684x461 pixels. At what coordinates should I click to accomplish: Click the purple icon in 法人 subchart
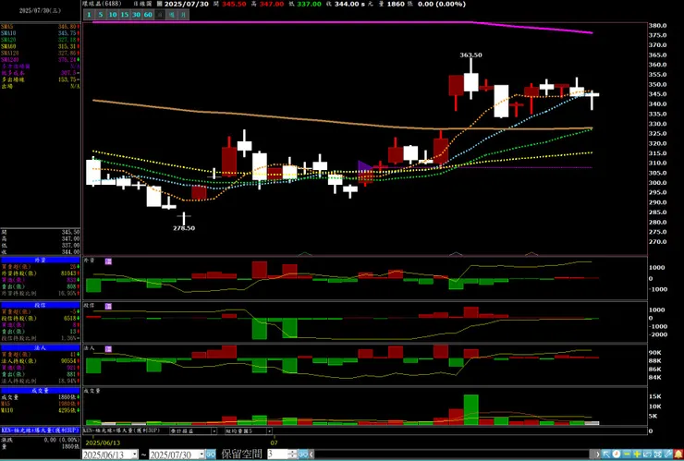coord(108,349)
